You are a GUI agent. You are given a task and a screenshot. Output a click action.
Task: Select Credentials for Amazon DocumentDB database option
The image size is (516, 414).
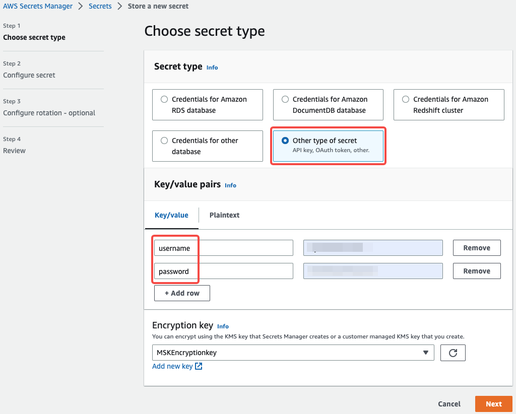(x=285, y=99)
